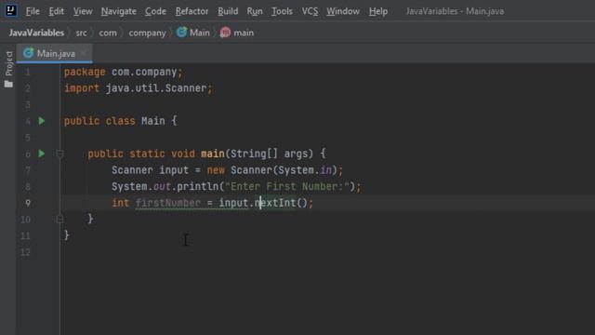This screenshot has height=335, width=595.
Task: Open the Code menu
Action: pos(155,11)
